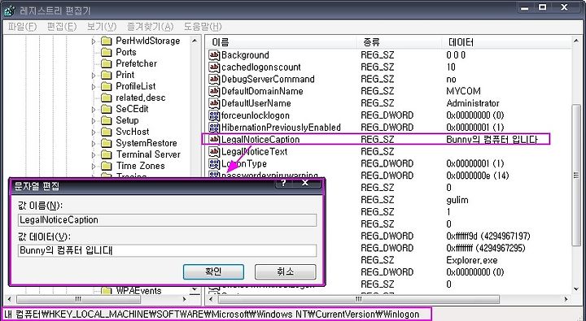586x321 pixels.
Task: Click the DefaultUserName value icon
Action: (214, 103)
